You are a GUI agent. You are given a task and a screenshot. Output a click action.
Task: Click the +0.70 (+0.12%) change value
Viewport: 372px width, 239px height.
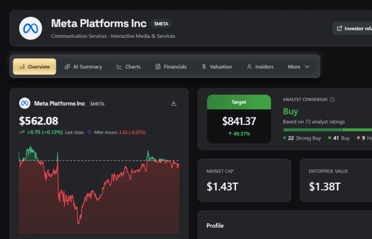pyautogui.click(x=45, y=132)
